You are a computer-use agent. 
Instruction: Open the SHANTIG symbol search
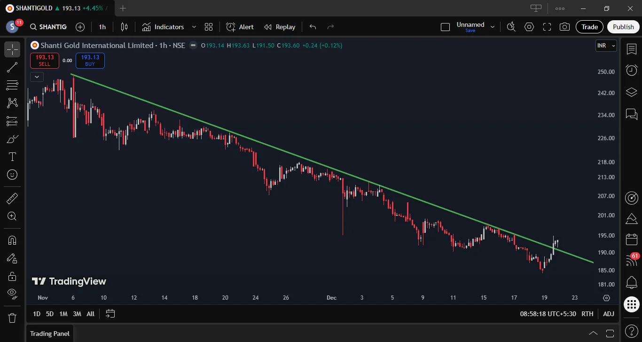[48, 27]
